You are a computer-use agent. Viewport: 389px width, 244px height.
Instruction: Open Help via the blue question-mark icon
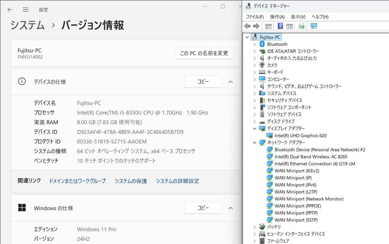(280, 26)
